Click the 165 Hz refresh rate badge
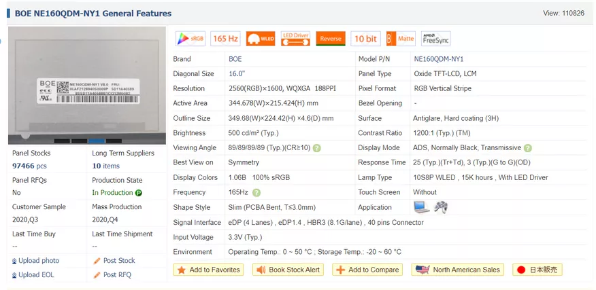This screenshot has height=290, width=596. coord(225,39)
